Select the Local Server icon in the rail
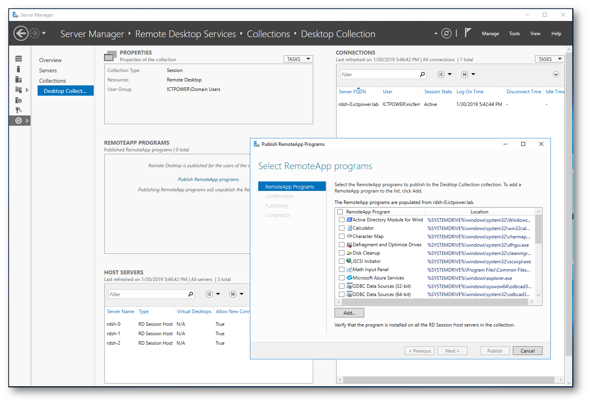The height and width of the screenshot is (404, 590). (x=18, y=69)
